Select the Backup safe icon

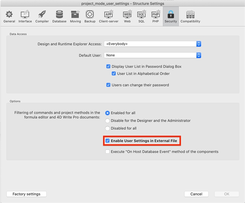(x=90, y=15)
